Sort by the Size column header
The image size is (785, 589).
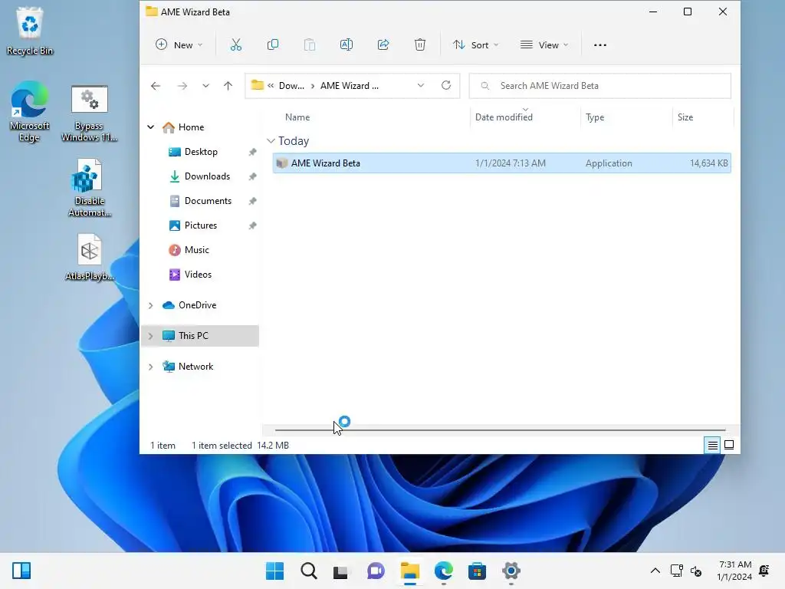click(x=685, y=117)
